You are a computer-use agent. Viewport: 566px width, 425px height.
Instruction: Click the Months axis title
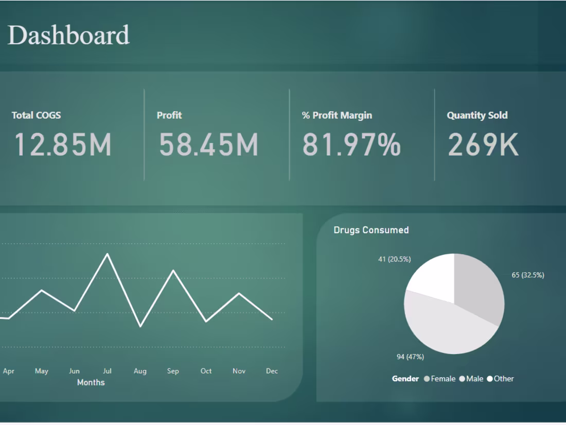[91, 382]
